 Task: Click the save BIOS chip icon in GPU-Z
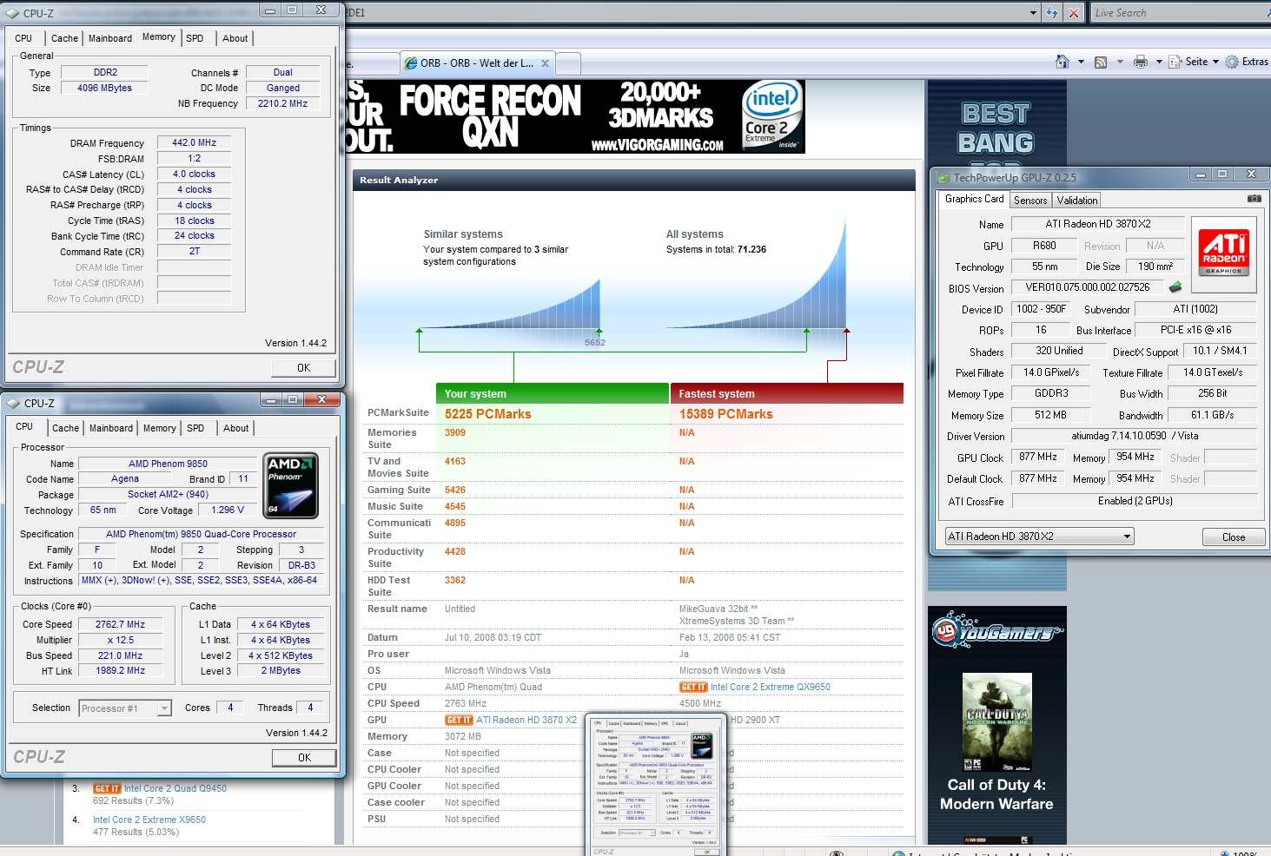[1175, 287]
